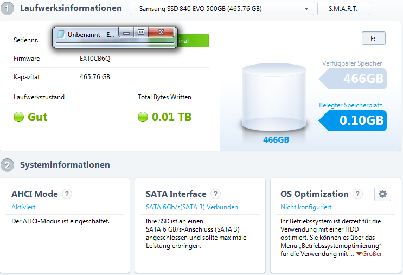This screenshot has width=403, height=275.
Task: Open S.M.A.R.T. details
Action: click(344, 9)
